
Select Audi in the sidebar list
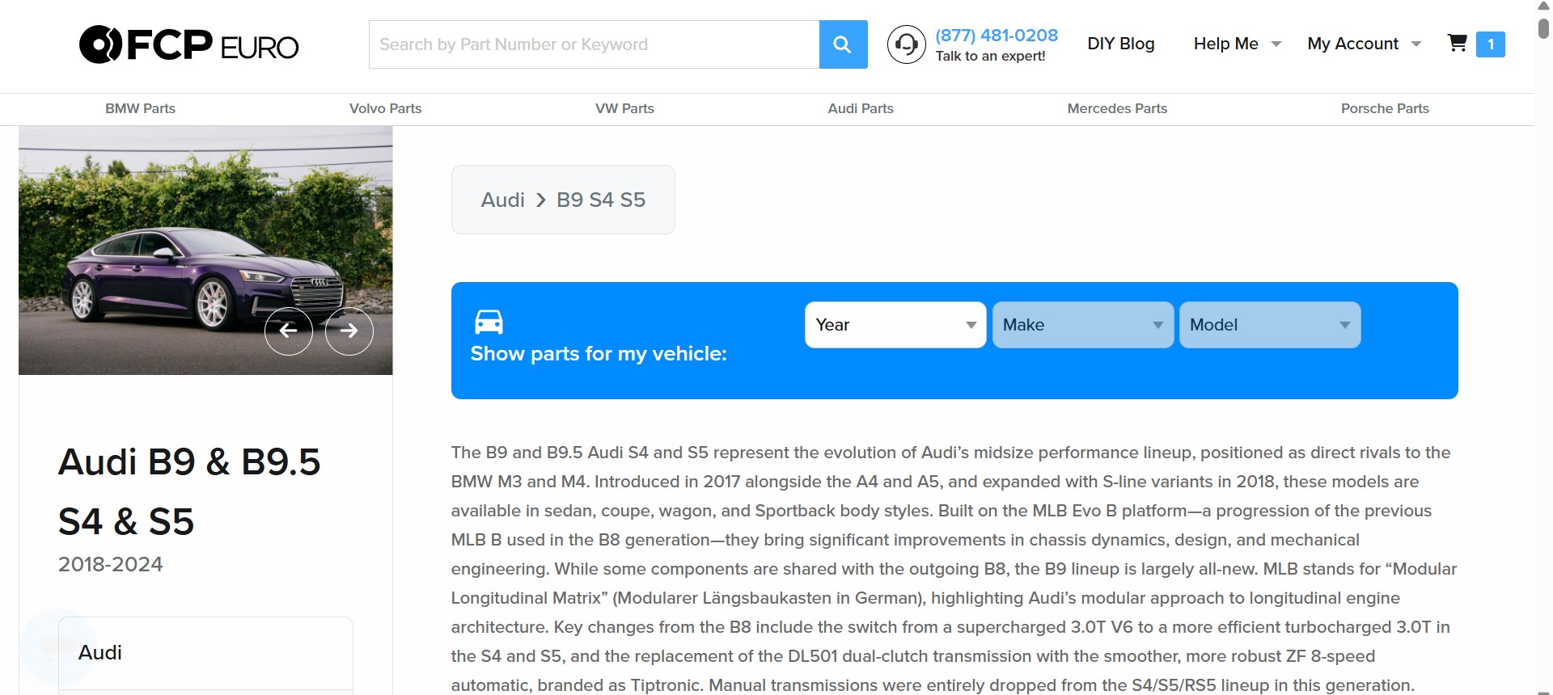(205, 653)
